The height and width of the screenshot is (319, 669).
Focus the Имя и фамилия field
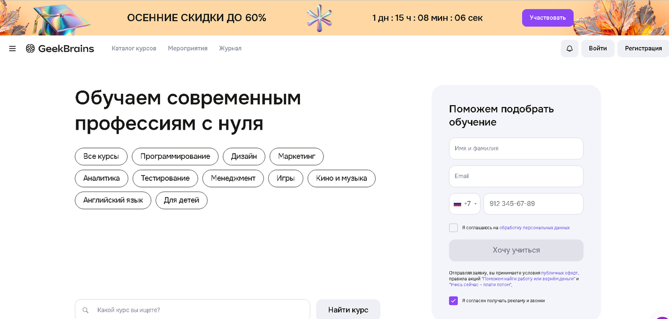[516, 149]
